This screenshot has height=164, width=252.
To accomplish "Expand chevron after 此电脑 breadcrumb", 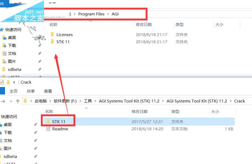I will (50, 101).
